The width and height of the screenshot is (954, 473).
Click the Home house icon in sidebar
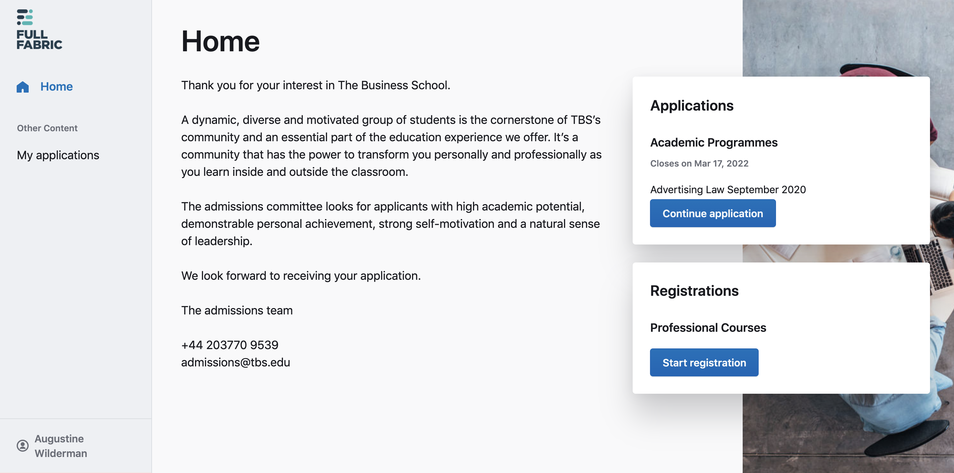(23, 87)
